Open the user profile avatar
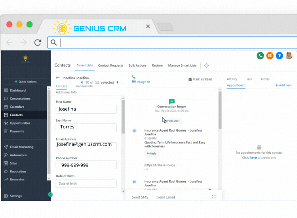Viewport: 297px width, 218px height. [289, 55]
